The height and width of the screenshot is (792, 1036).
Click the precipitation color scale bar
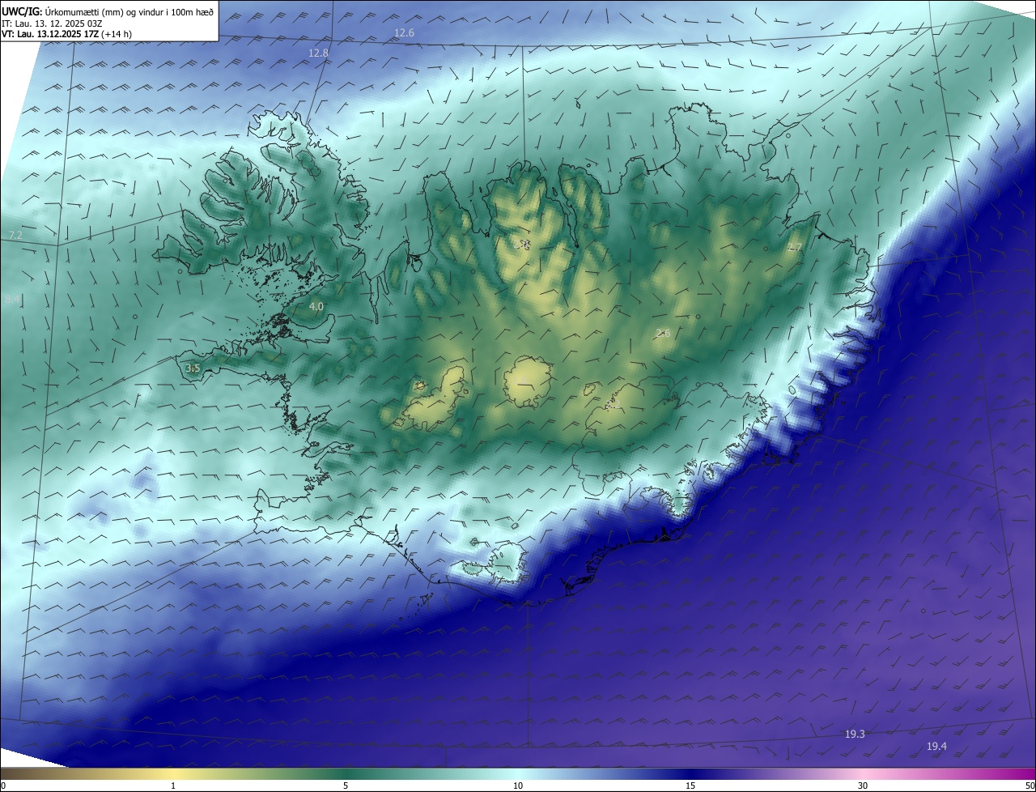518,774
